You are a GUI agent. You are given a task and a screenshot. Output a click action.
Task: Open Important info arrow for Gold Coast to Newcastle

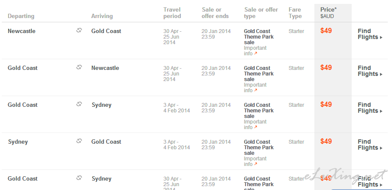click(256, 90)
